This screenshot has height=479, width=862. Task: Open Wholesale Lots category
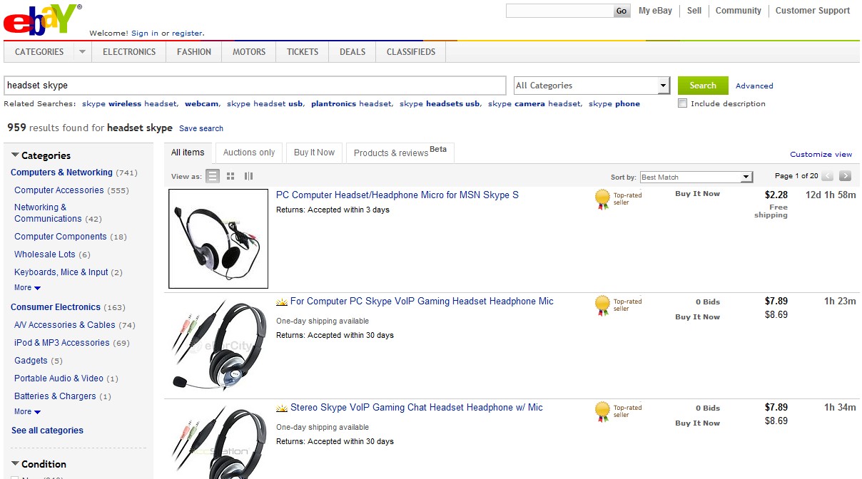pyautogui.click(x=45, y=254)
